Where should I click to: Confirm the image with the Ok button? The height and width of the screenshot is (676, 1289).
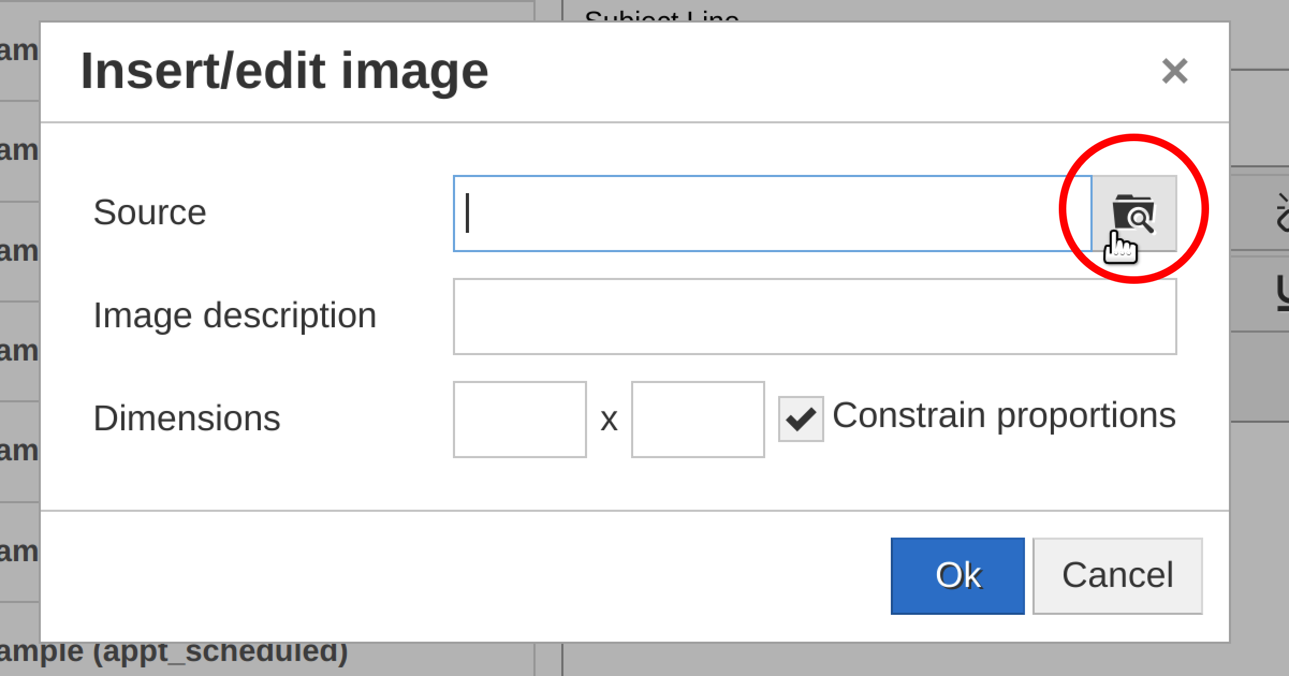pos(957,576)
